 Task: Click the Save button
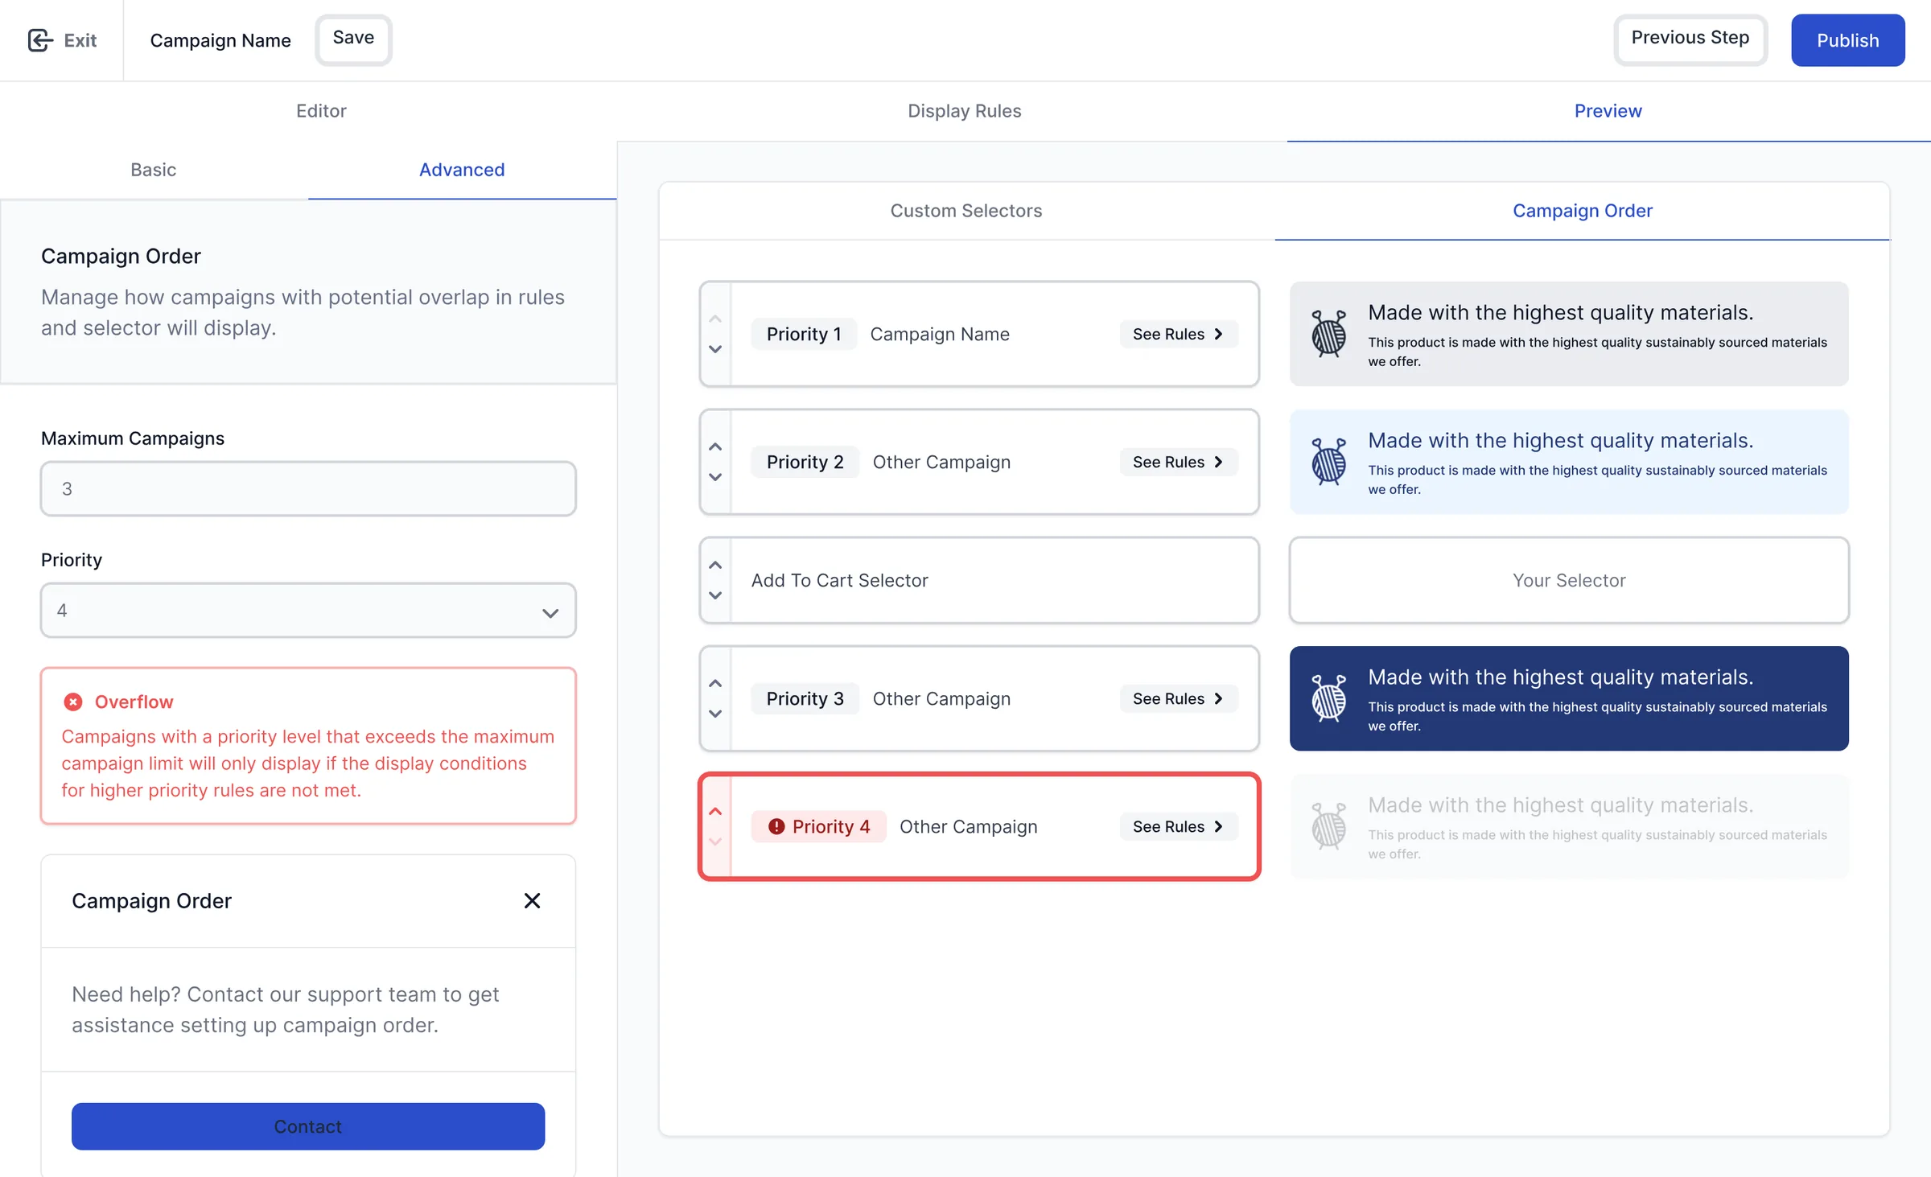tap(353, 39)
